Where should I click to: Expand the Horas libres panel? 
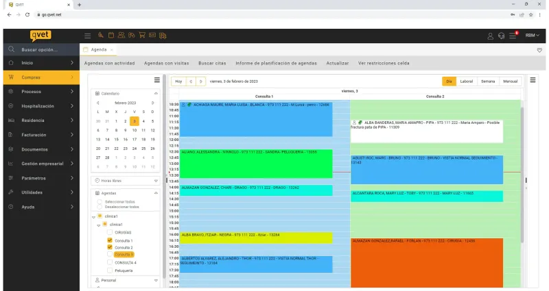[156, 181]
